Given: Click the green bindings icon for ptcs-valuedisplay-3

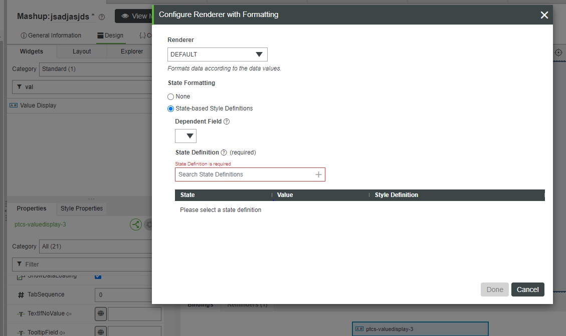Looking at the screenshot, I should 135,224.
